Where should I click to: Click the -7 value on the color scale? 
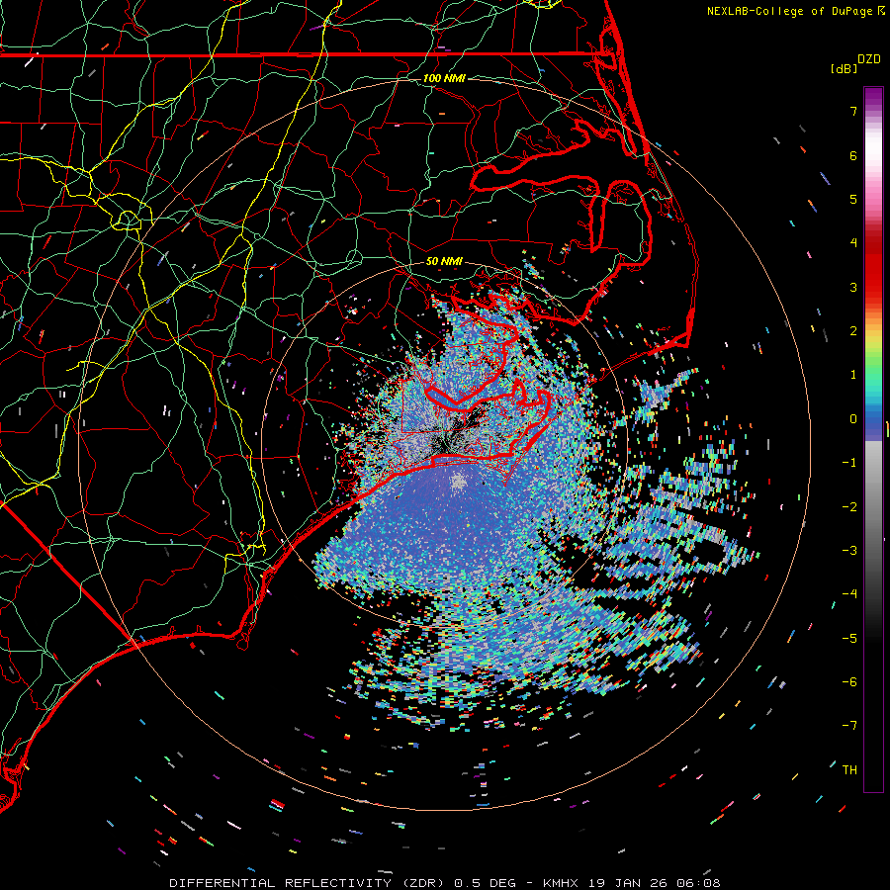(x=849, y=726)
